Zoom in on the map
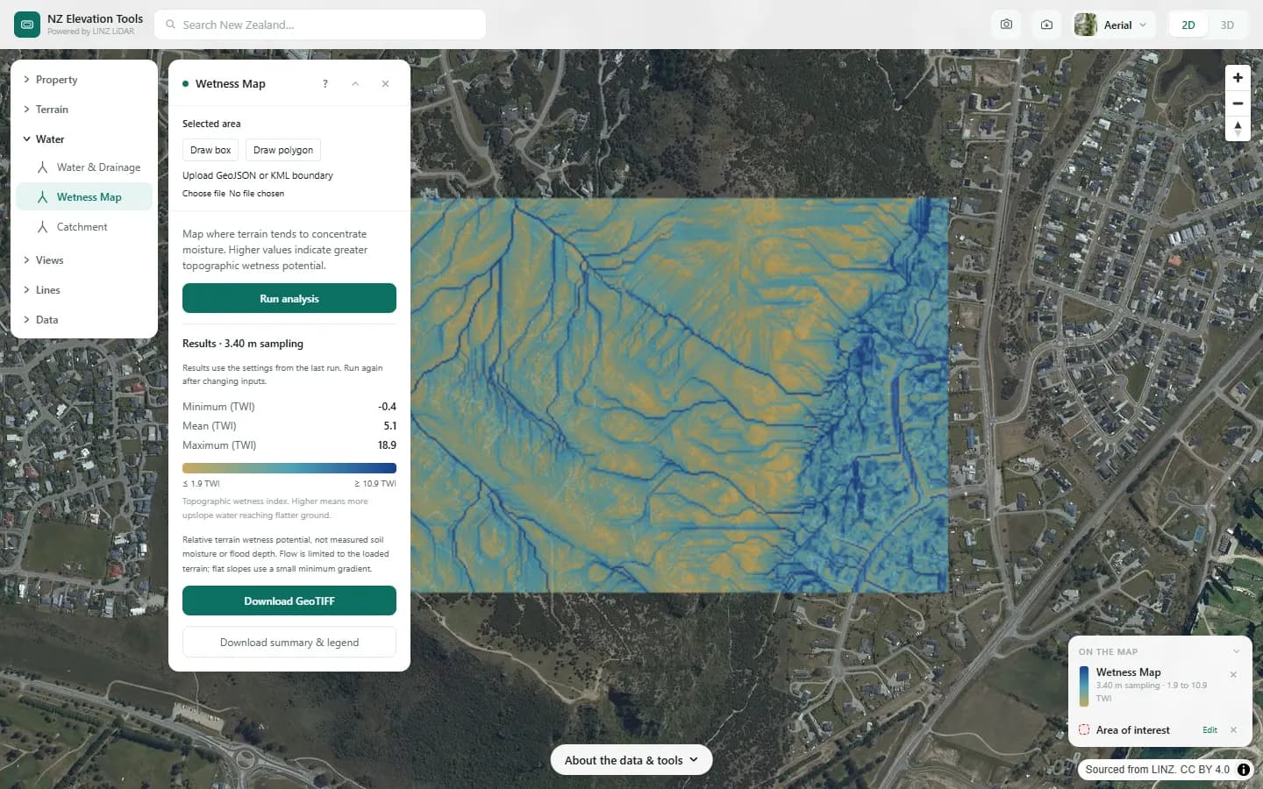This screenshot has height=789, width=1263. point(1238,78)
